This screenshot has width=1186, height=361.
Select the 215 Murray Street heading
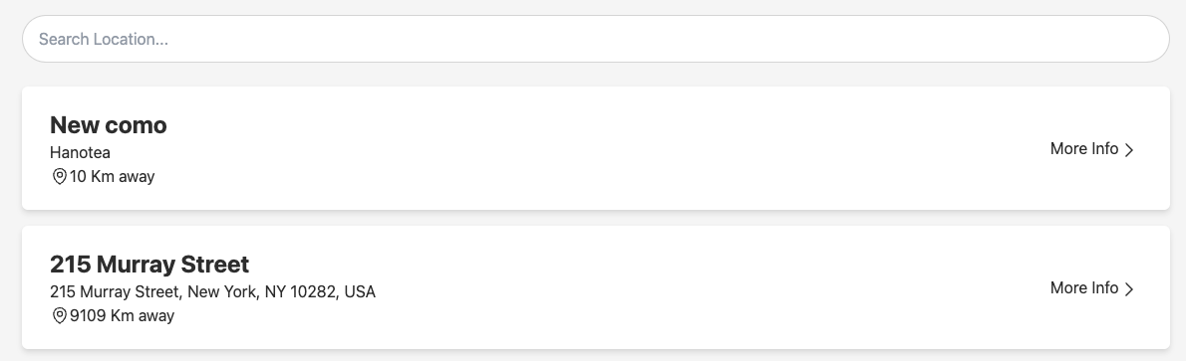pyautogui.click(x=149, y=264)
